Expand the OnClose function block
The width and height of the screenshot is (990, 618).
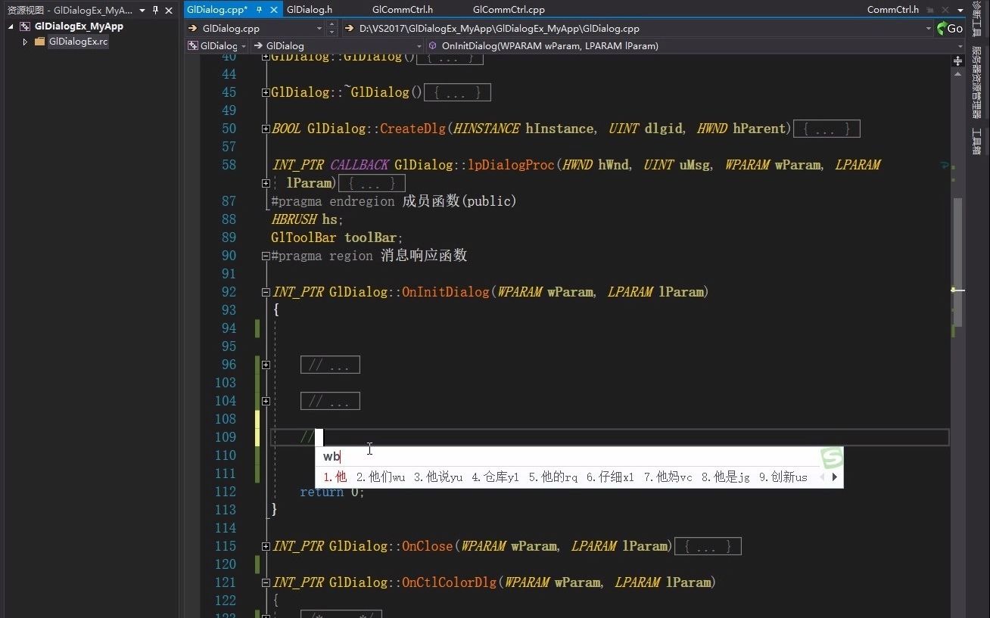266,546
